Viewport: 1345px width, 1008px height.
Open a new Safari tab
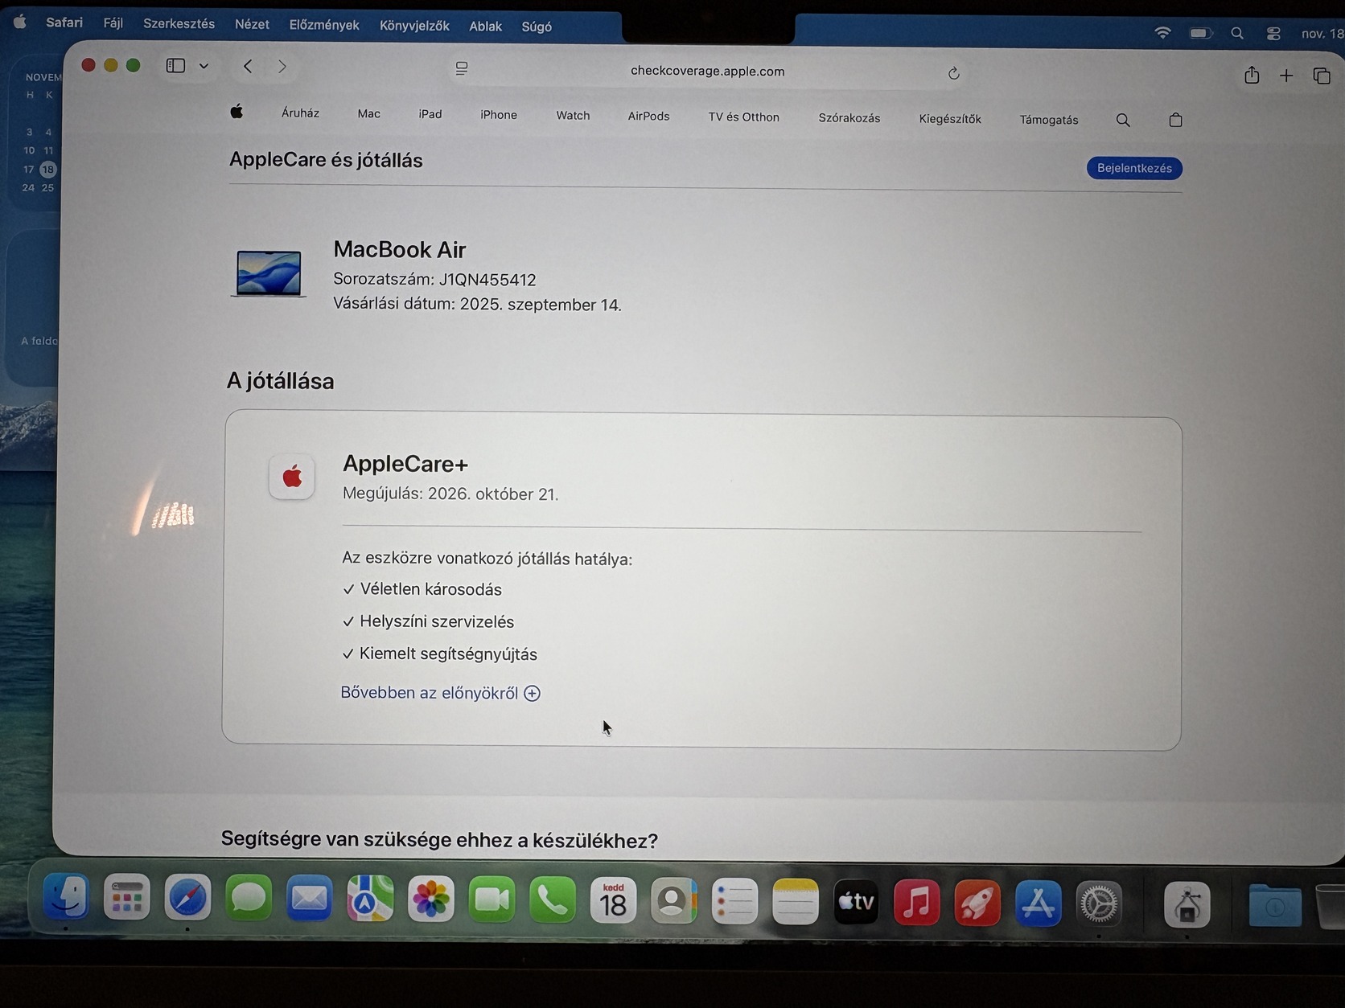1286,76
